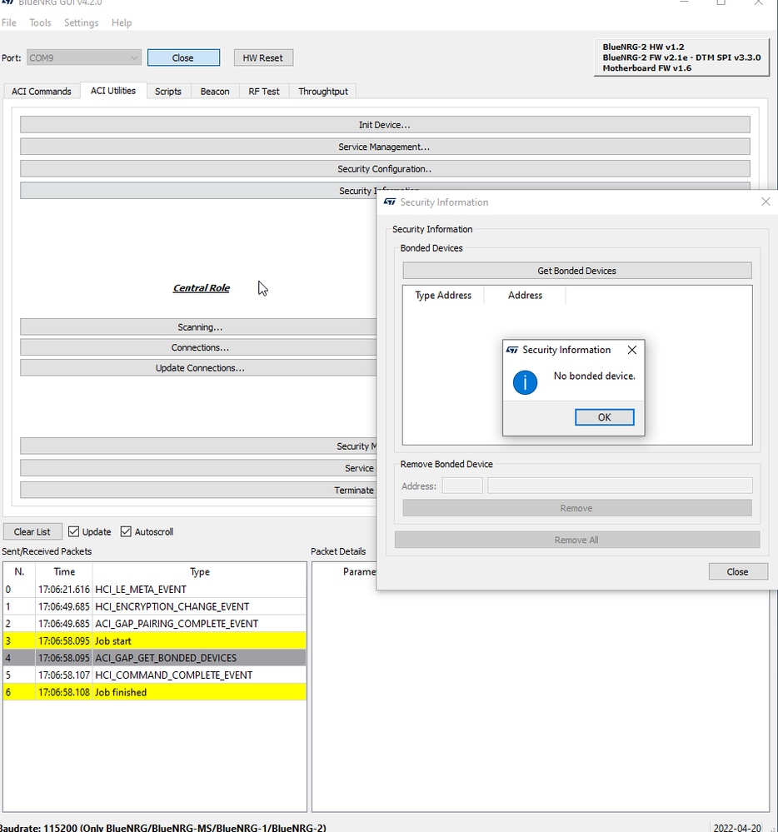This screenshot has height=832, width=778.
Task: Open the Settings menu
Action: tap(81, 22)
